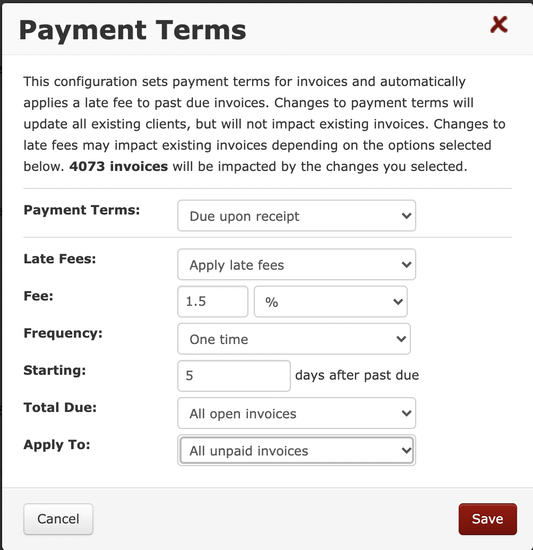Screen dimensions: 533x550
Task: Click the chevron arrow on One time select
Action: [x=401, y=339]
